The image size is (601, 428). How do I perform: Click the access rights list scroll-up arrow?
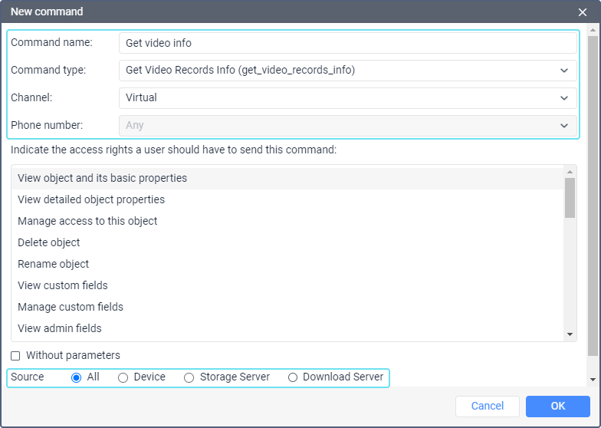[570, 171]
